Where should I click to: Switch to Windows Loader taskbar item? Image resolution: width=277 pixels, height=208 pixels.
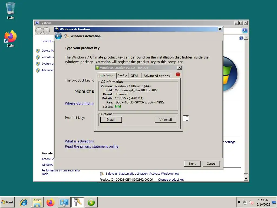click(x=91, y=202)
